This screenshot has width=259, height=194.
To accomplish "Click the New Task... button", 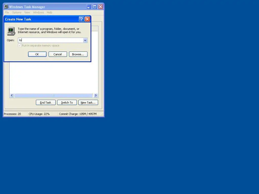I will [88, 103].
